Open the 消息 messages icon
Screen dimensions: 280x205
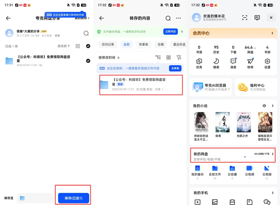(x=233, y=64)
